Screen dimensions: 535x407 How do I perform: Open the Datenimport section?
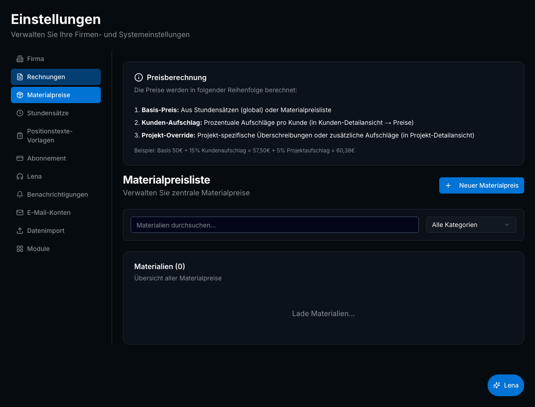[x=56, y=231]
